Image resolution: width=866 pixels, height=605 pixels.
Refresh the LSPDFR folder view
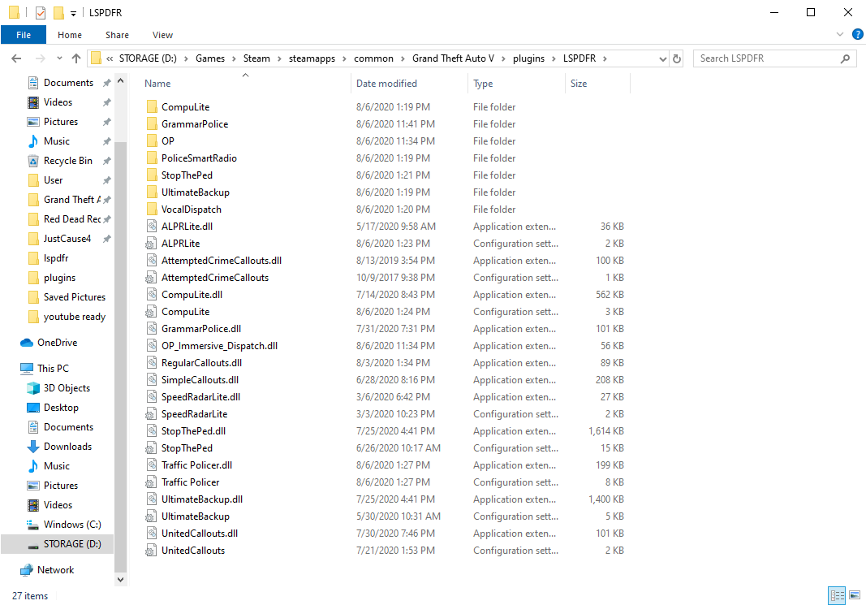pyautogui.click(x=677, y=58)
